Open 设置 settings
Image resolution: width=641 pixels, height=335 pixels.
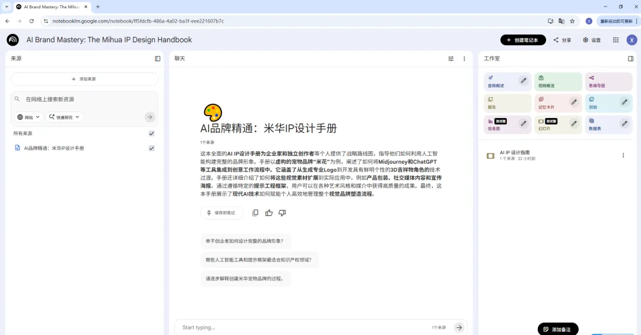point(592,40)
